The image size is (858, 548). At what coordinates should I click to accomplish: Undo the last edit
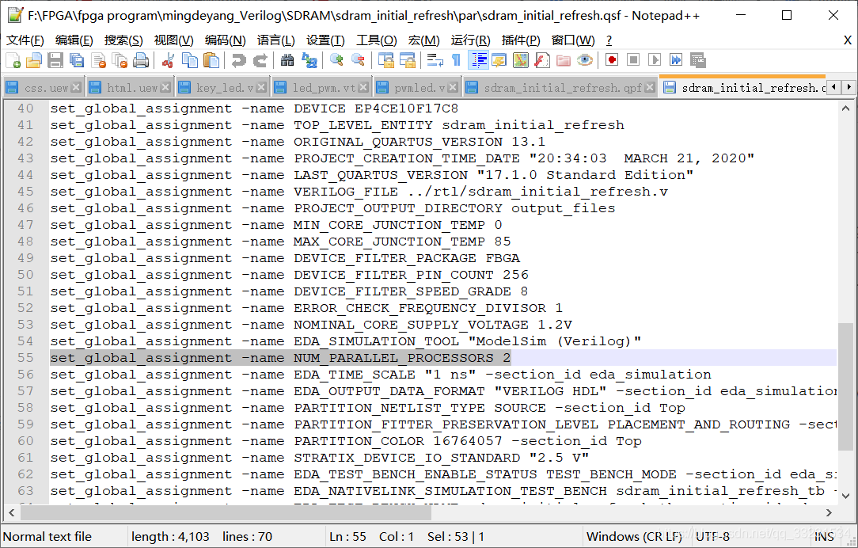237,60
